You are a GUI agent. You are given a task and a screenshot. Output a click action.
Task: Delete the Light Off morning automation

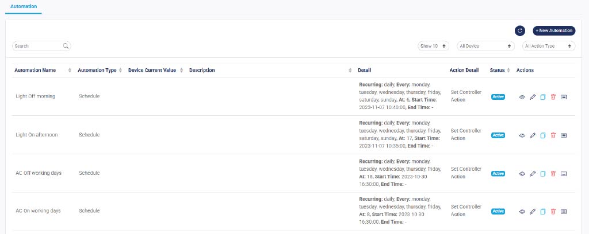click(x=553, y=97)
